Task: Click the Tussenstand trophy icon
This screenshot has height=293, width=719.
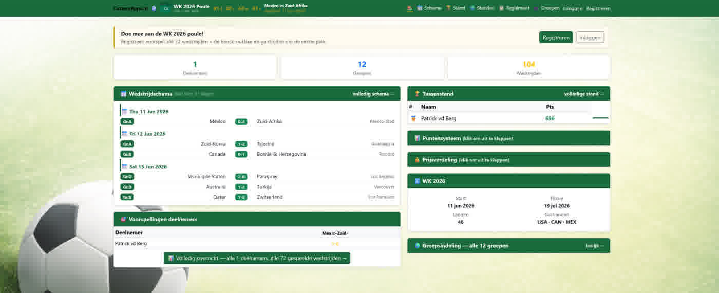Action: point(417,94)
